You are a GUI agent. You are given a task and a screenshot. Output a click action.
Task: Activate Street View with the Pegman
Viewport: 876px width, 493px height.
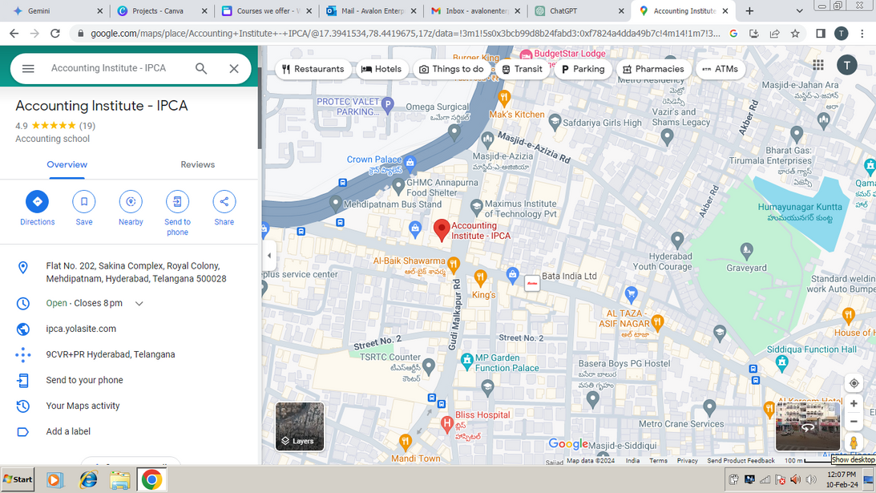pos(854,442)
